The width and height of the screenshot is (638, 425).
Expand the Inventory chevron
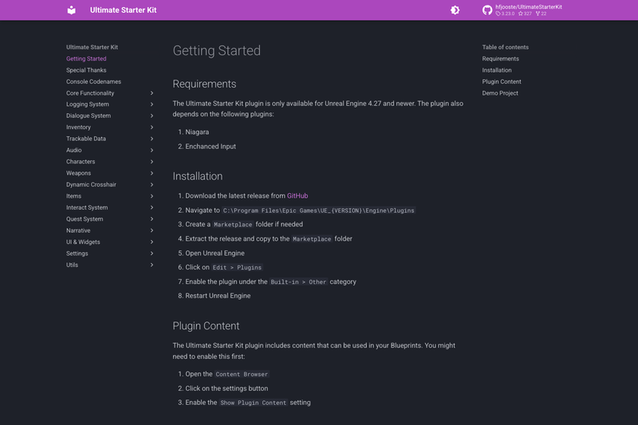coord(152,128)
